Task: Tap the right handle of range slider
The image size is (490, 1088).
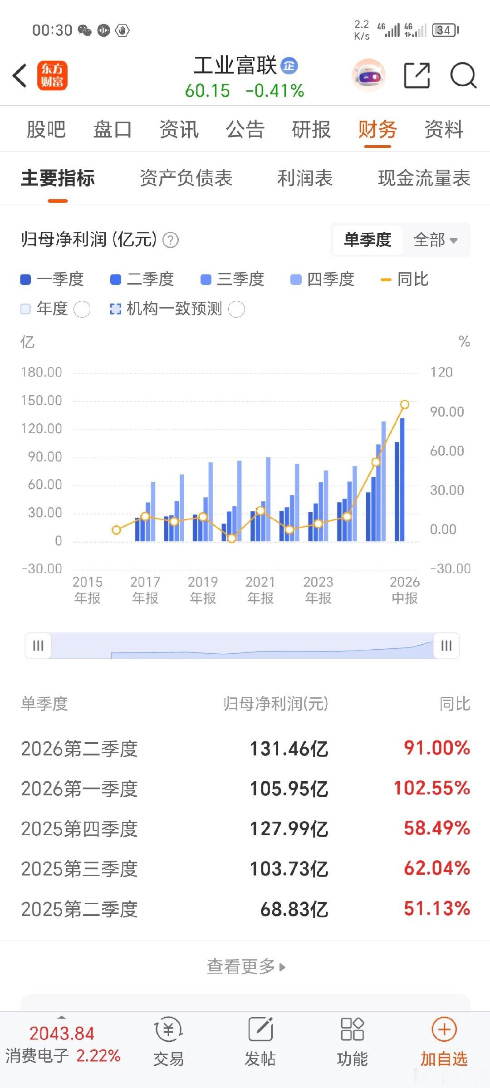Action: pyautogui.click(x=446, y=646)
